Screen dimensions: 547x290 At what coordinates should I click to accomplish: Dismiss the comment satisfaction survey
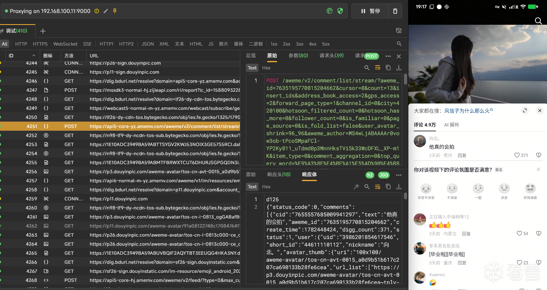pyautogui.click(x=538, y=170)
